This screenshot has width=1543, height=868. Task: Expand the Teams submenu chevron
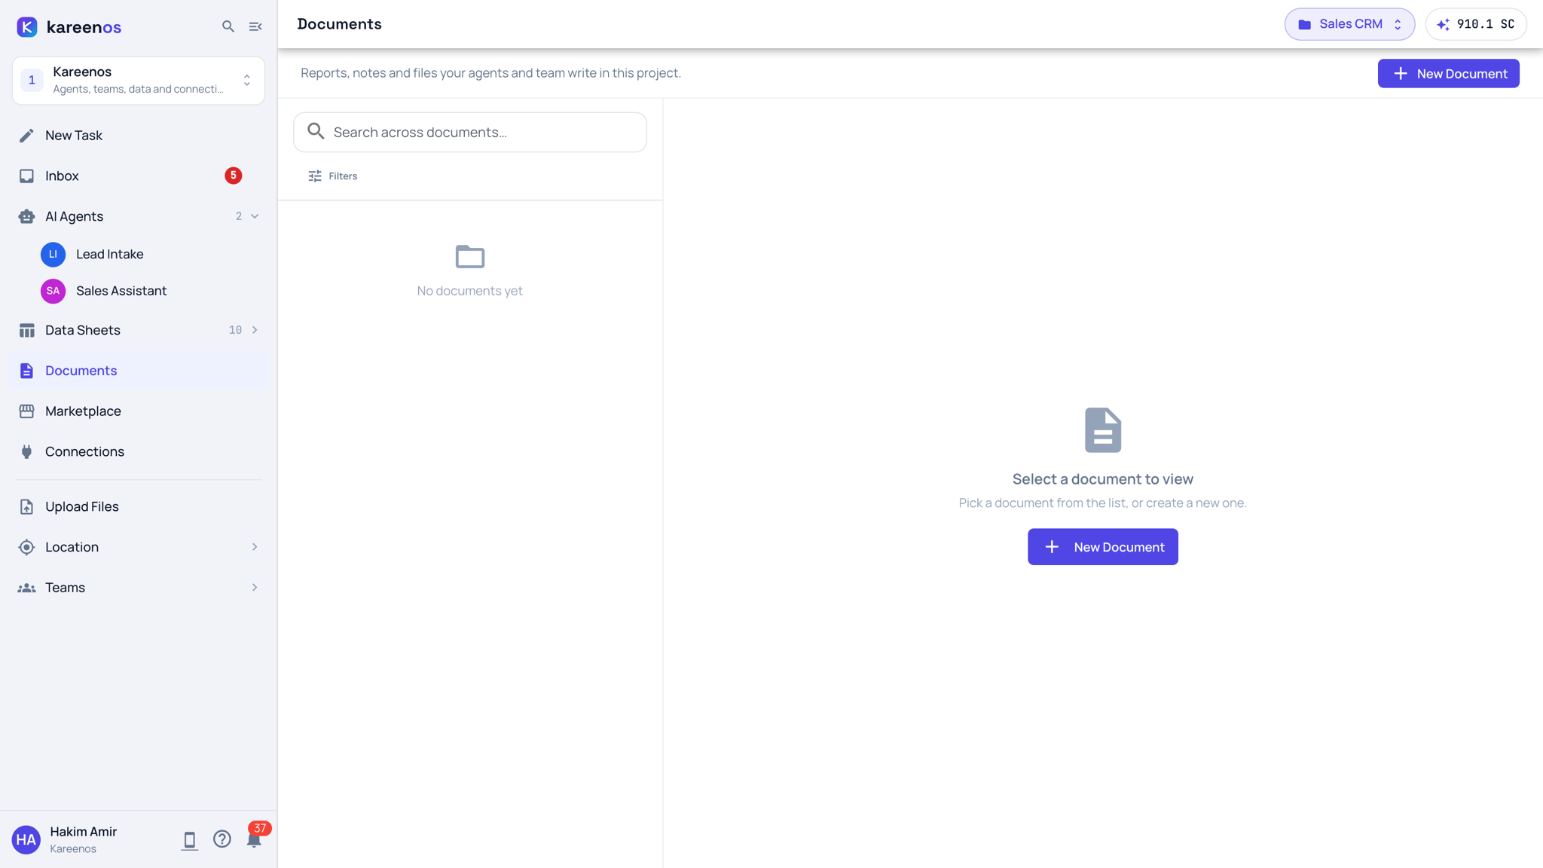click(x=255, y=588)
